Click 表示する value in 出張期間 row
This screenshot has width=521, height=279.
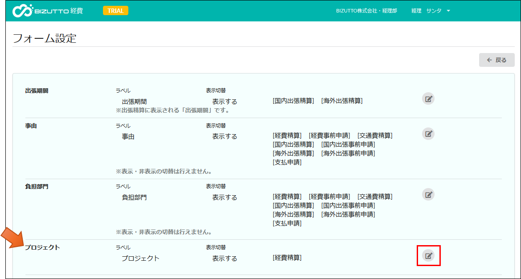pos(225,102)
